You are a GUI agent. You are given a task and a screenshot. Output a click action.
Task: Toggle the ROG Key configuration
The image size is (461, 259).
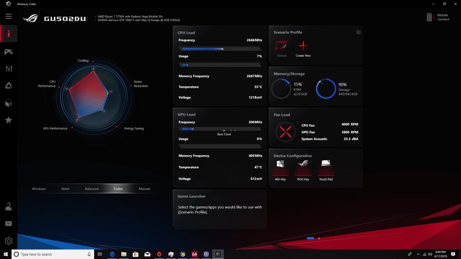pos(303,170)
